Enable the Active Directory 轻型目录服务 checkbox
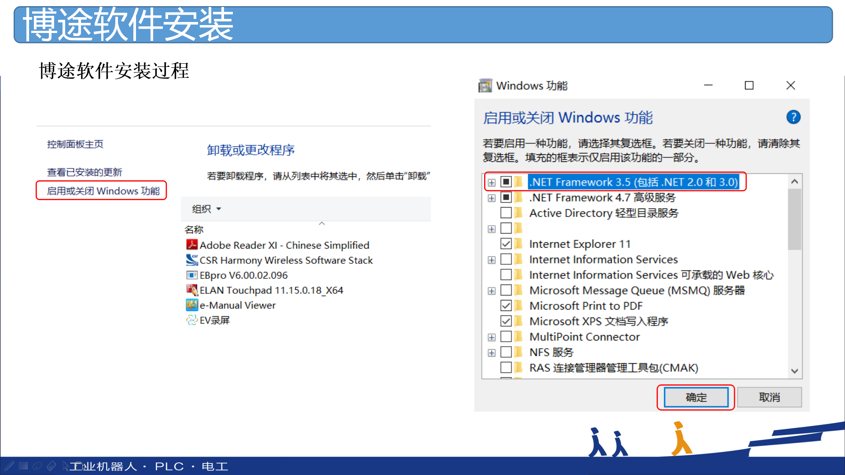The width and height of the screenshot is (845, 475). 506,213
